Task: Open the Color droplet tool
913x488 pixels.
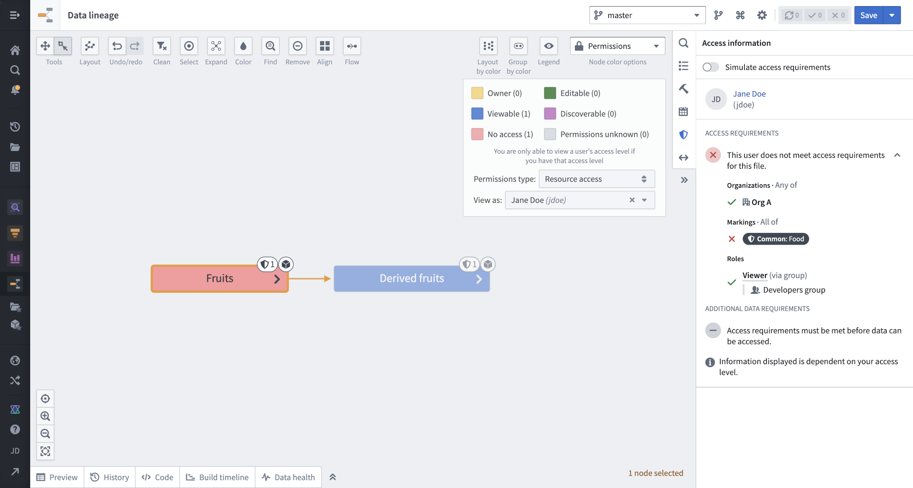Action: pyautogui.click(x=243, y=46)
